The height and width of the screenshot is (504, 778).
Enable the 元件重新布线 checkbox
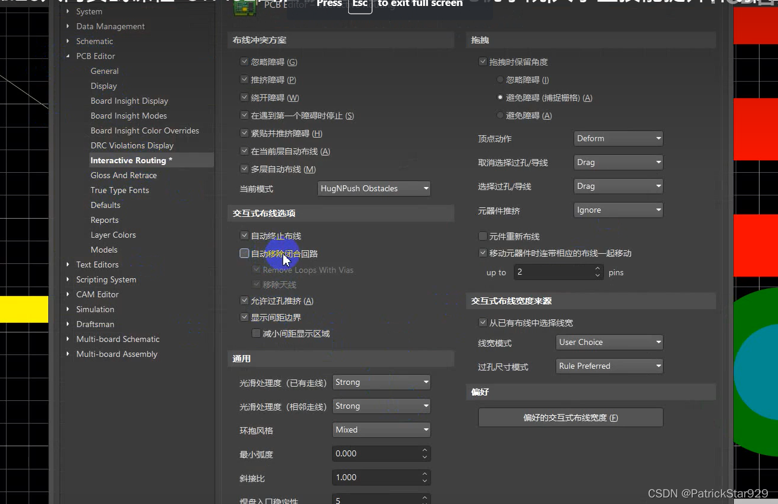point(483,236)
